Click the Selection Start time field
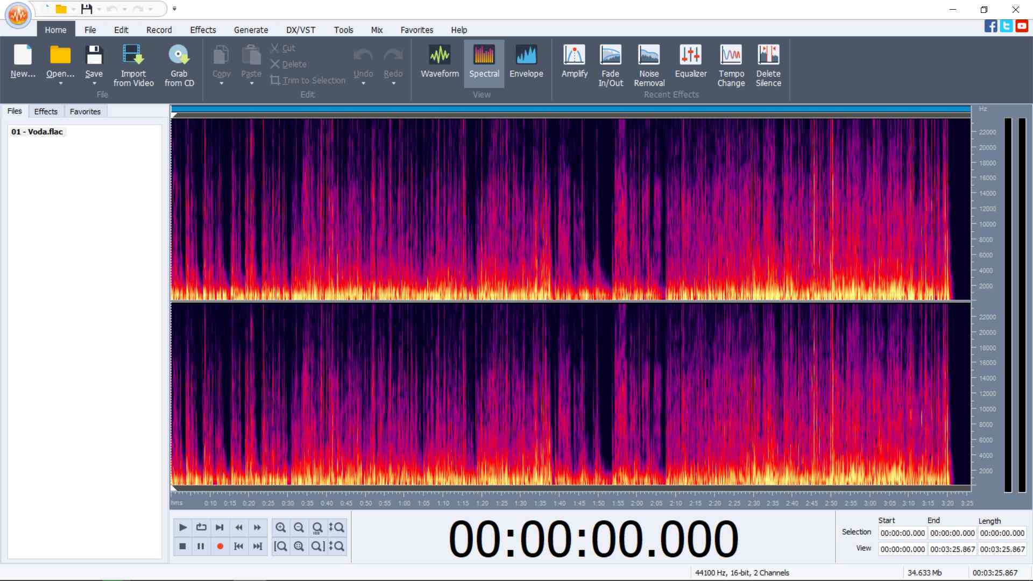This screenshot has width=1033, height=581. [902, 533]
